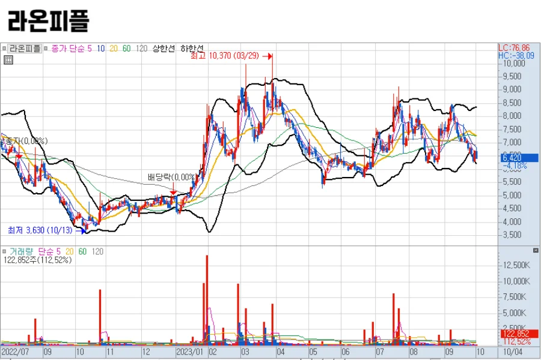
Task: Click the 최고 10,370 (03/29) high annotation
Action: pos(225,56)
